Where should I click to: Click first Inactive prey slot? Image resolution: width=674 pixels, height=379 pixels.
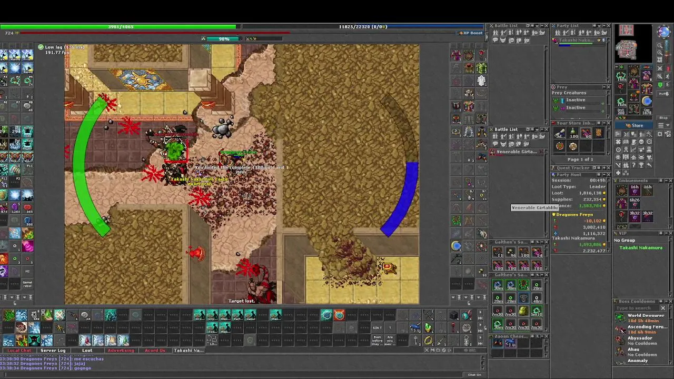click(x=579, y=100)
